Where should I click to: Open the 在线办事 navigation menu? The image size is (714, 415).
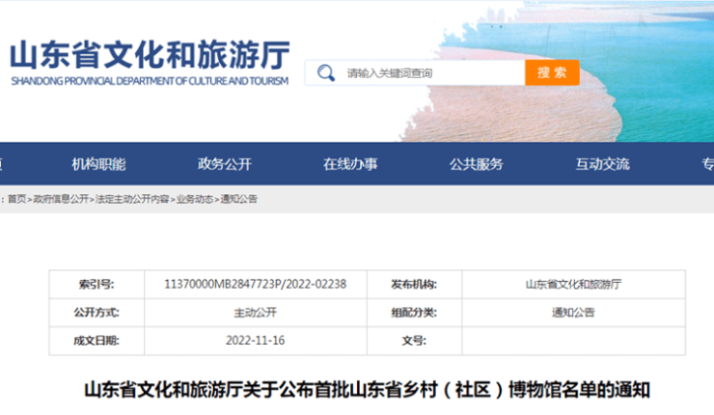click(x=350, y=164)
